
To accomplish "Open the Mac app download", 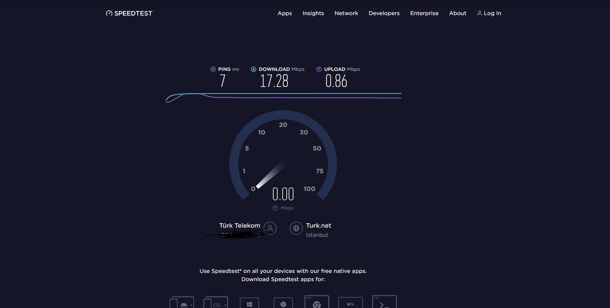I will click(x=283, y=303).
